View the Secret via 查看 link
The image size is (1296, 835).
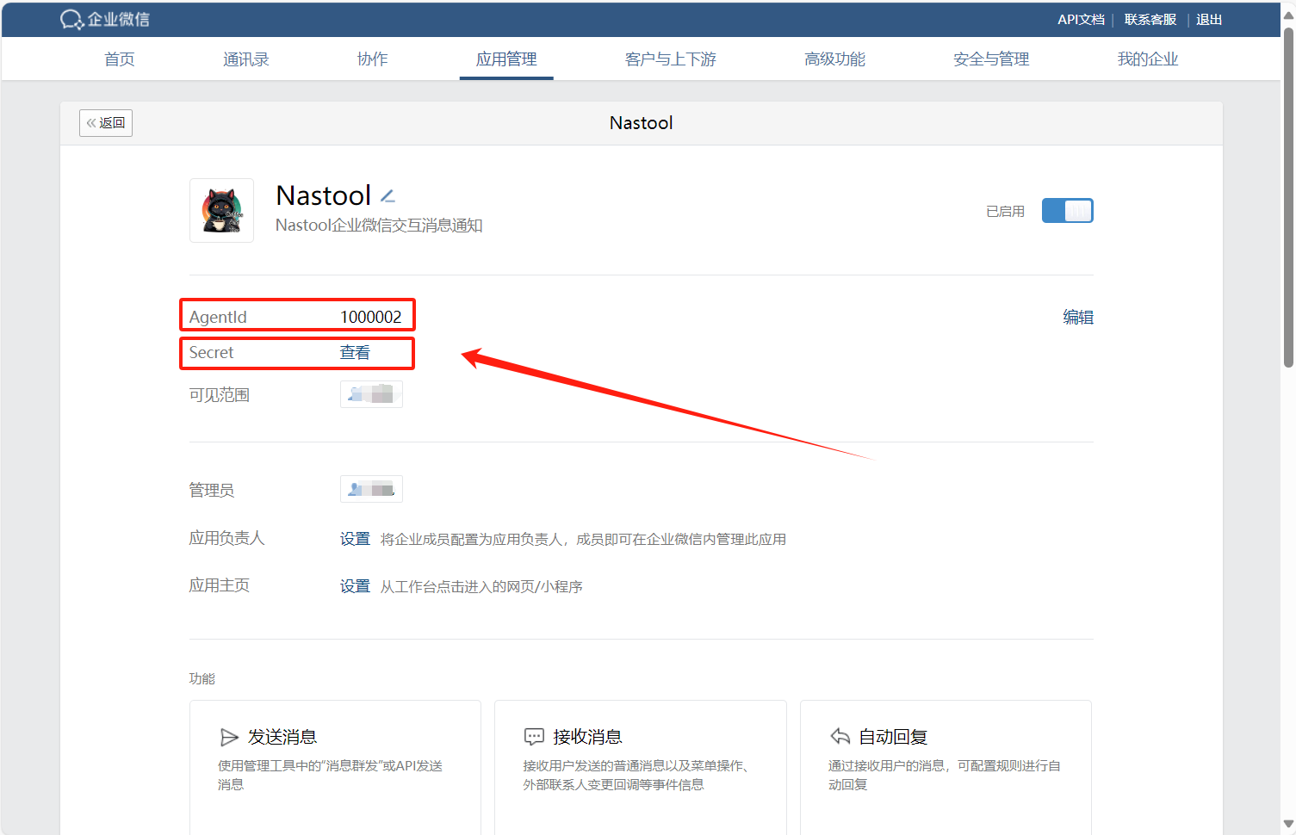pos(355,353)
